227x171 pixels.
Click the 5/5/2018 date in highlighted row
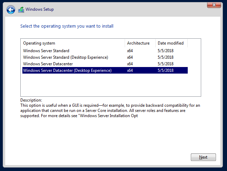[x=165, y=70]
